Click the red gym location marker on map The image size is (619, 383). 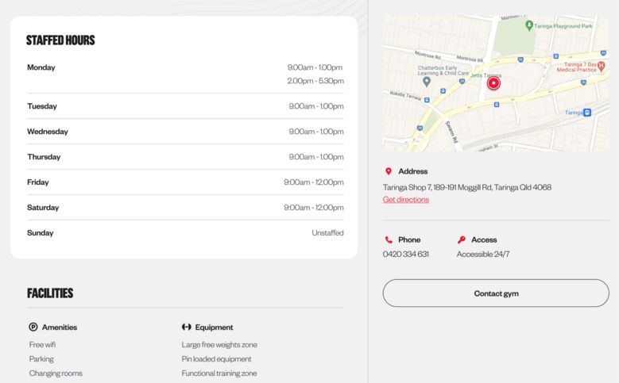click(x=493, y=83)
